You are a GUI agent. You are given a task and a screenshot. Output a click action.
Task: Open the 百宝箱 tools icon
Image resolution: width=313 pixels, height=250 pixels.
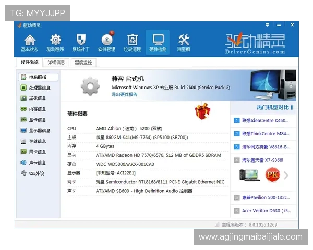tap(184, 43)
